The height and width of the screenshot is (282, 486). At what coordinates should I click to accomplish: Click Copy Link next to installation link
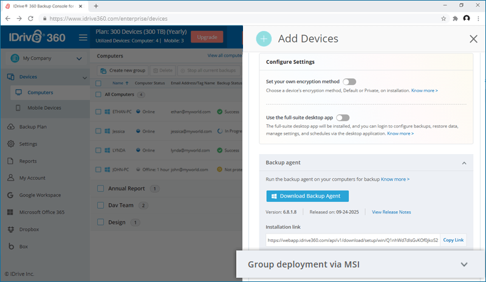click(x=453, y=240)
